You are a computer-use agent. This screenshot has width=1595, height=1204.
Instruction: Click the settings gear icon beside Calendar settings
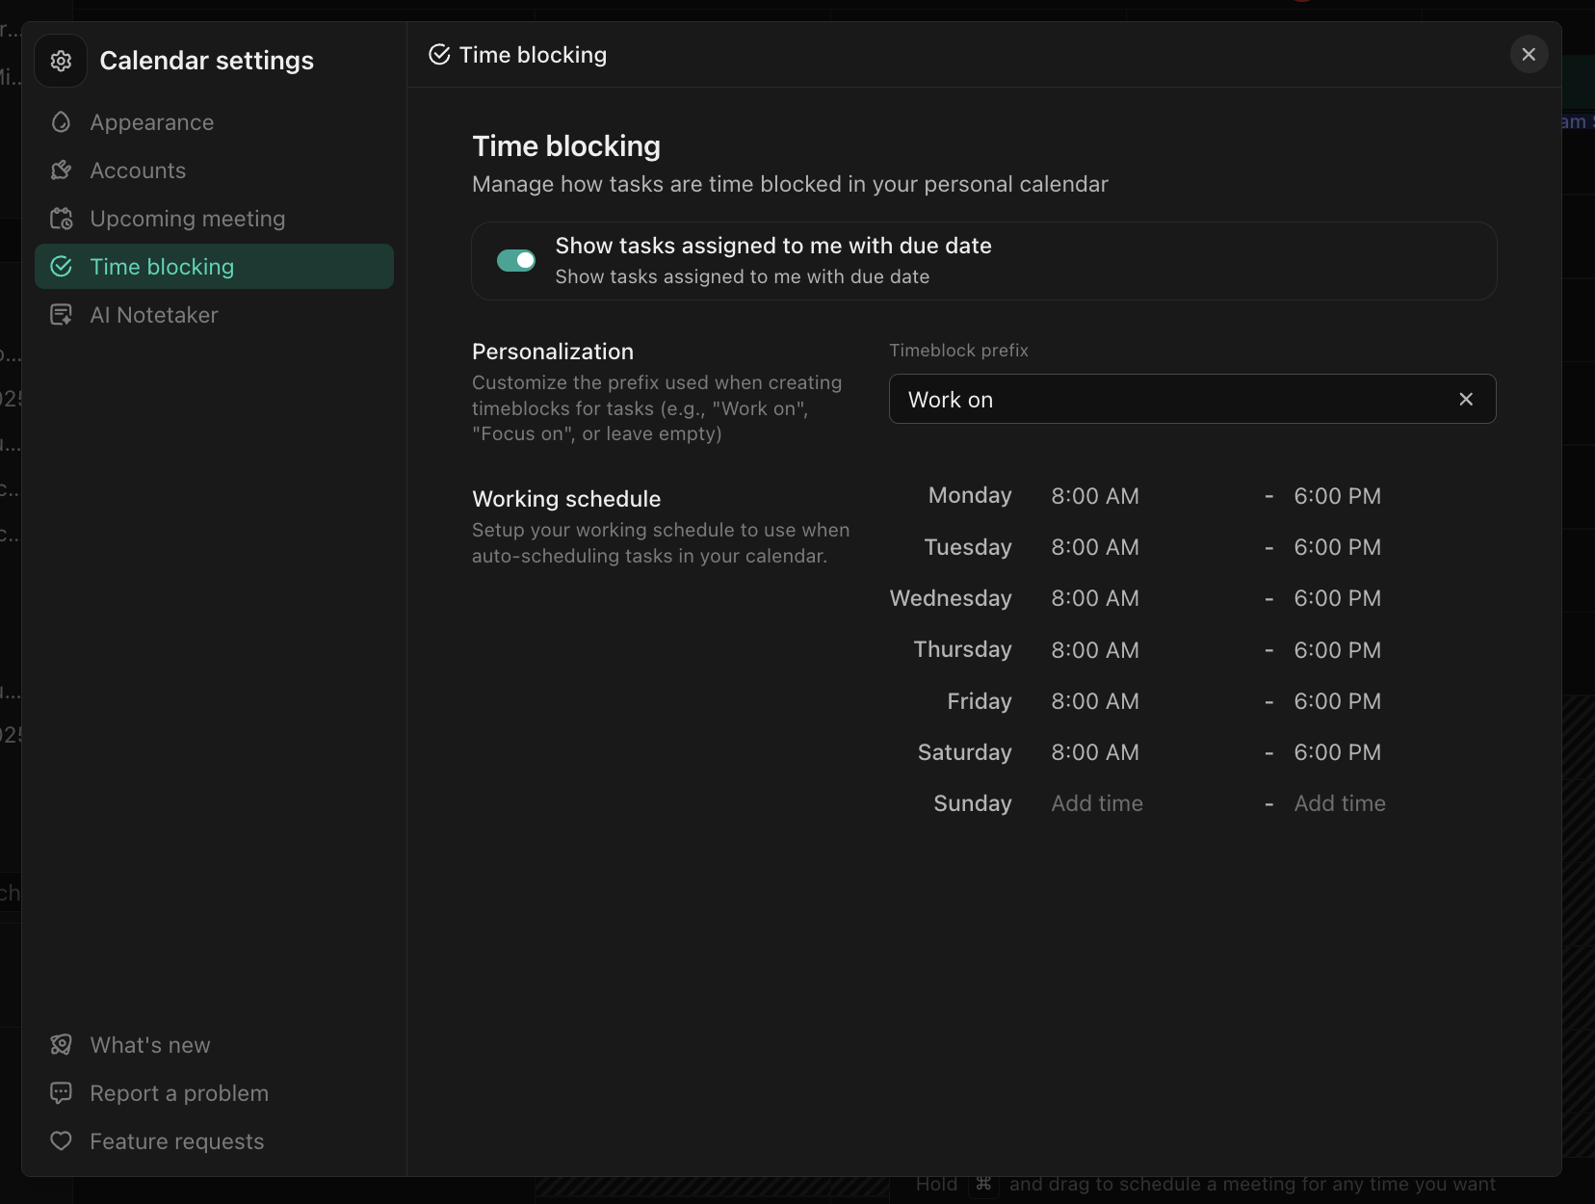click(x=61, y=61)
